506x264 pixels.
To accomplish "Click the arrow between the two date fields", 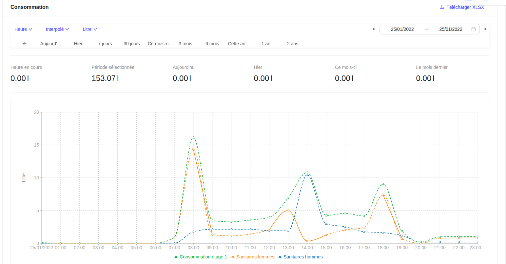I will pyautogui.click(x=427, y=29).
